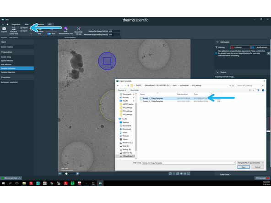271x203 pixels.
Task: Click the Athena Login button
Action: coord(262,178)
